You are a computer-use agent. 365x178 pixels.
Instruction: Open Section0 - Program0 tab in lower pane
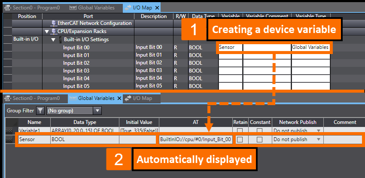[x=32, y=98]
